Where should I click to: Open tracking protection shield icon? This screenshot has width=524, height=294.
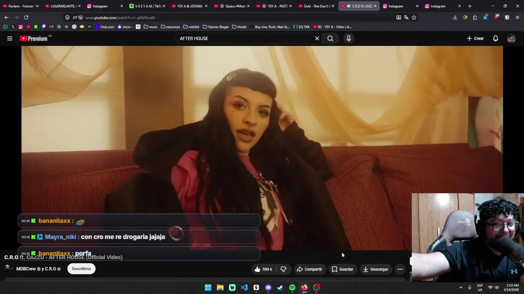(68, 18)
